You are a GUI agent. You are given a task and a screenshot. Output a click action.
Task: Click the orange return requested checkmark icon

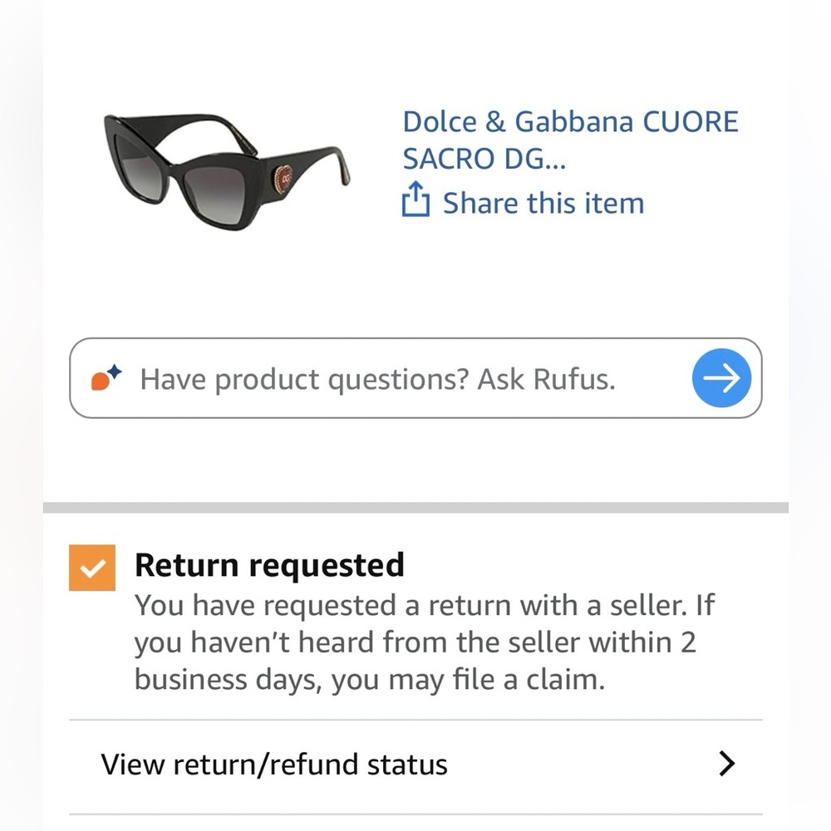pyautogui.click(x=92, y=567)
